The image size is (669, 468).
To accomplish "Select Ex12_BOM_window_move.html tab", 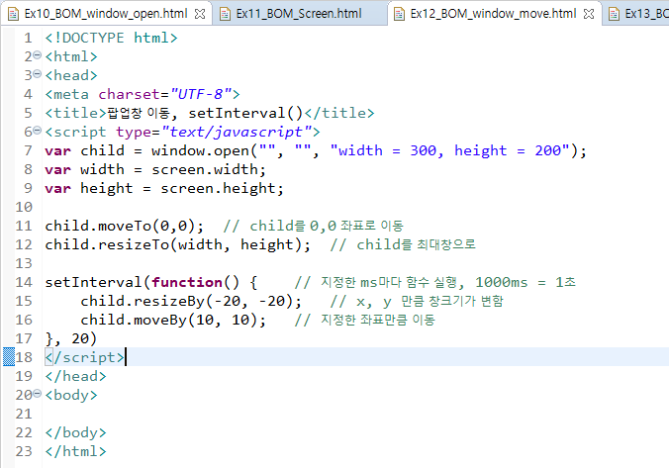I will 493,14.
